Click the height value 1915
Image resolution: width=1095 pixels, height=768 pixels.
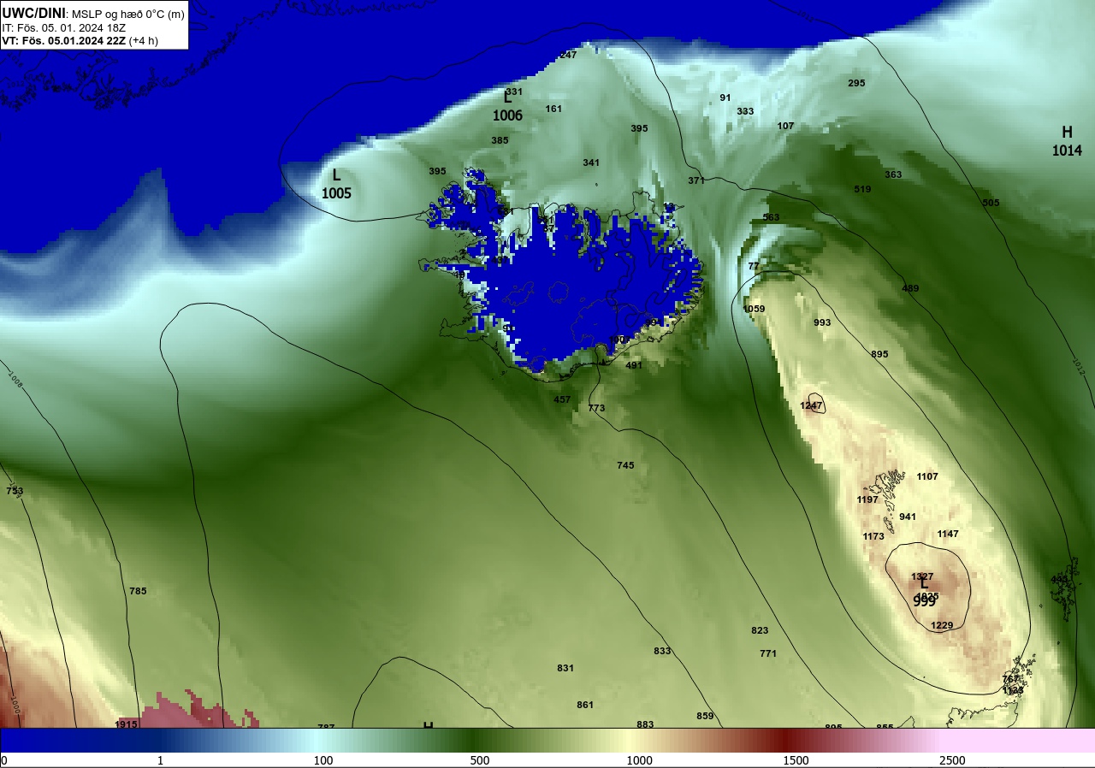click(x=127, y=724)
